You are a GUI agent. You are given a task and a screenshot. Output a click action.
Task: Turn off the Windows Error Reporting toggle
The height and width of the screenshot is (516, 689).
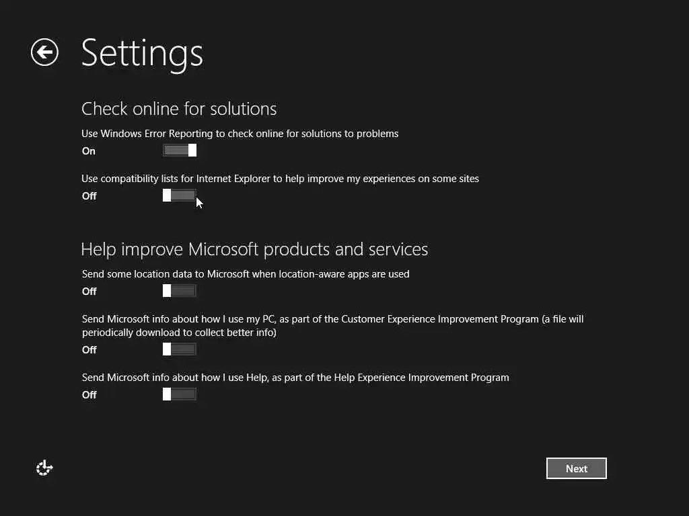[x=180, y=150]
